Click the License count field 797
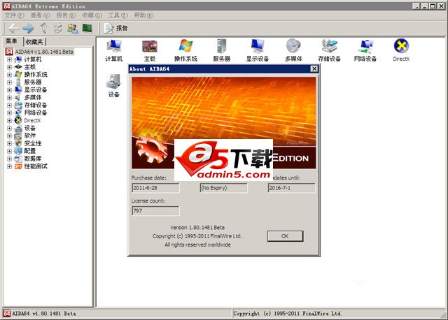Image resolution: width=448 pixels, height=320 pixels. pyautogui.click(x=155, y=211)
